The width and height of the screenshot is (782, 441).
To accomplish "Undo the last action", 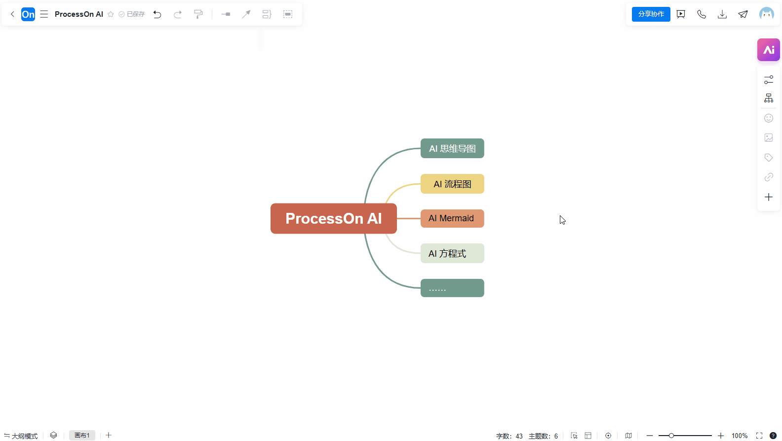I will point(157,14).
